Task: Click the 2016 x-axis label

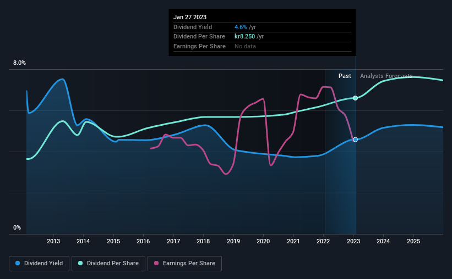Action: pyautogui.click(x=143, y=241)
